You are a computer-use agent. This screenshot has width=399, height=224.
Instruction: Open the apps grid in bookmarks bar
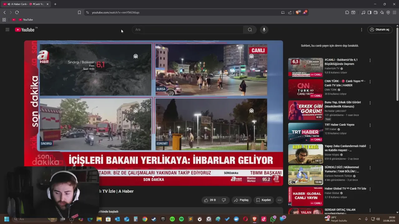4,20
